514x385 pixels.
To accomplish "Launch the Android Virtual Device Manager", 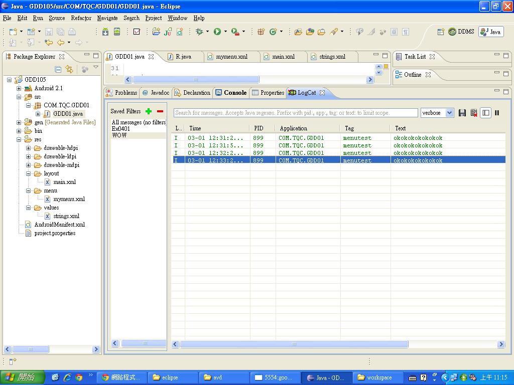I will [117, 32].
